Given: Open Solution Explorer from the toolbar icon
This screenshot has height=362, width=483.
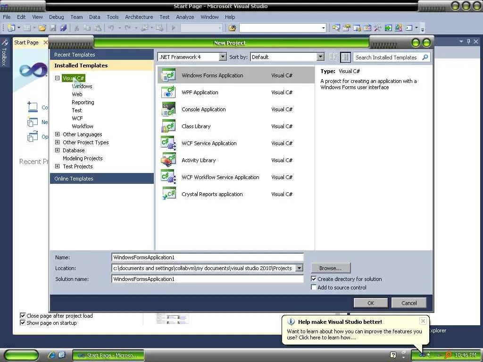Looking at the screenshot, I should point(336,28).
